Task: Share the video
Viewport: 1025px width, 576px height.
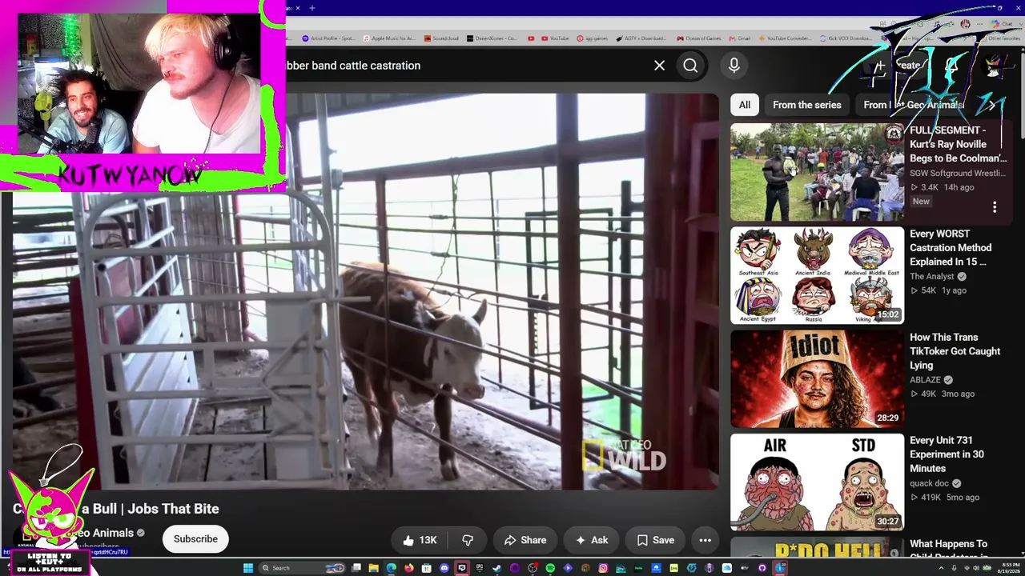Action: (525, 540)
